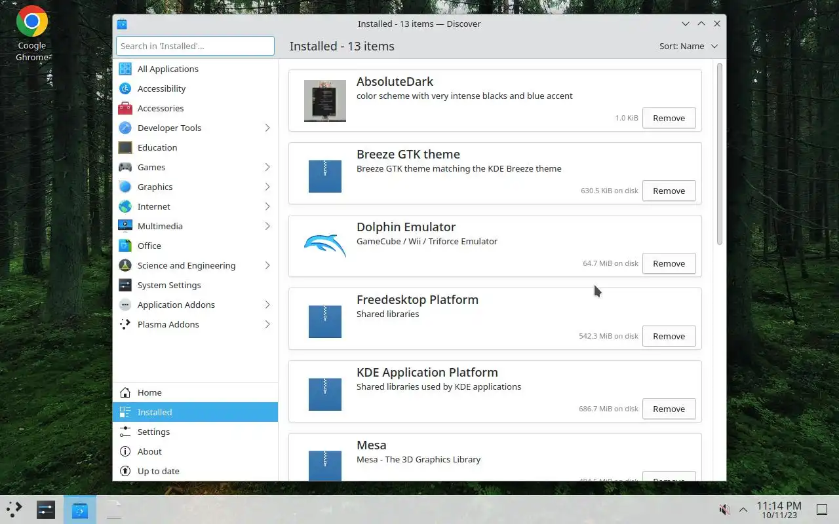Open the Science and Engineering flask icon
839x524 pixels.
click(x=125, y=265)
